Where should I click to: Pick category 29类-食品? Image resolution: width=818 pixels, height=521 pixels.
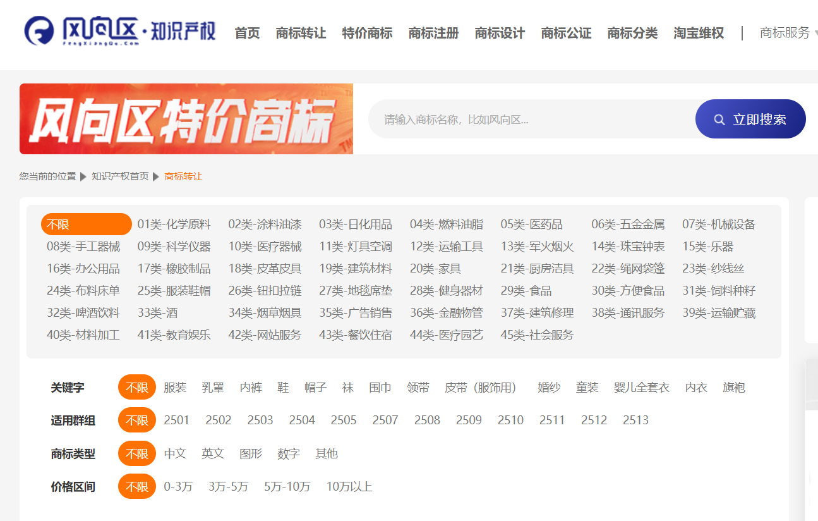pyautogui.click(x=526, y=291)
